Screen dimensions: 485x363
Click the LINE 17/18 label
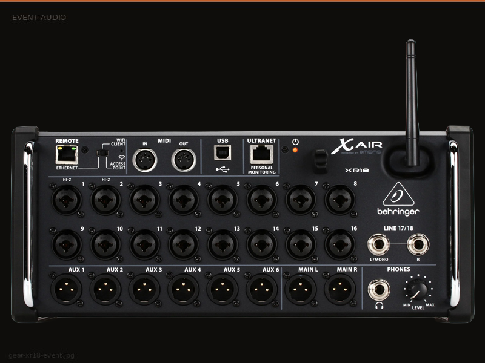coord(398,228)
